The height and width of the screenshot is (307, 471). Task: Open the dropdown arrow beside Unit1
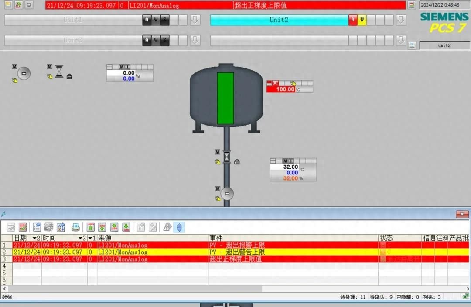pos(195,20)
